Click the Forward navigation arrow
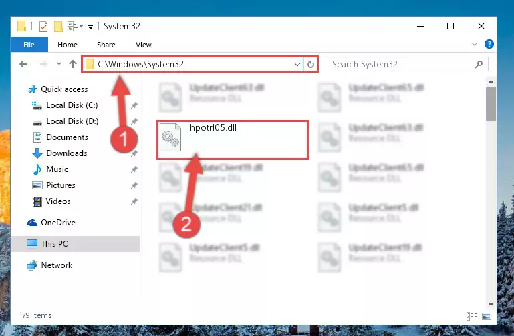 click(x=43, y=64)
